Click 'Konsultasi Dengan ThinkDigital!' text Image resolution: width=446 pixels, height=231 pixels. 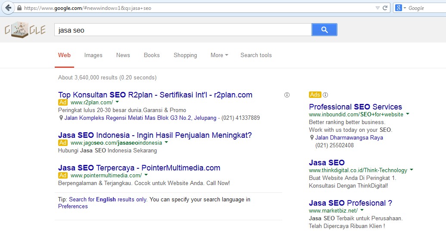[x=349, y=186]
